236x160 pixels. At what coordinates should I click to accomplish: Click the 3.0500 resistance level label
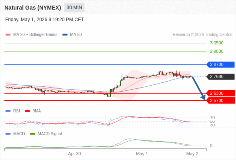click(216, 43)
